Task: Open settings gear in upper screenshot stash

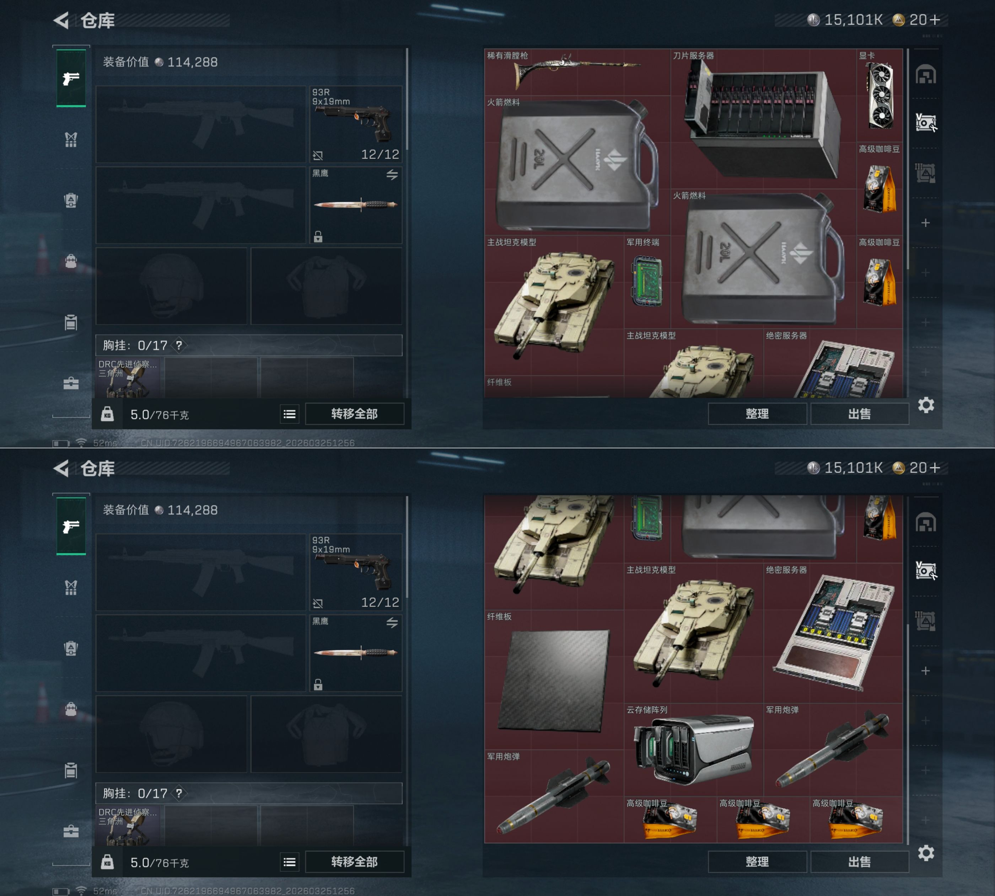Action: (x=926, y=405)
